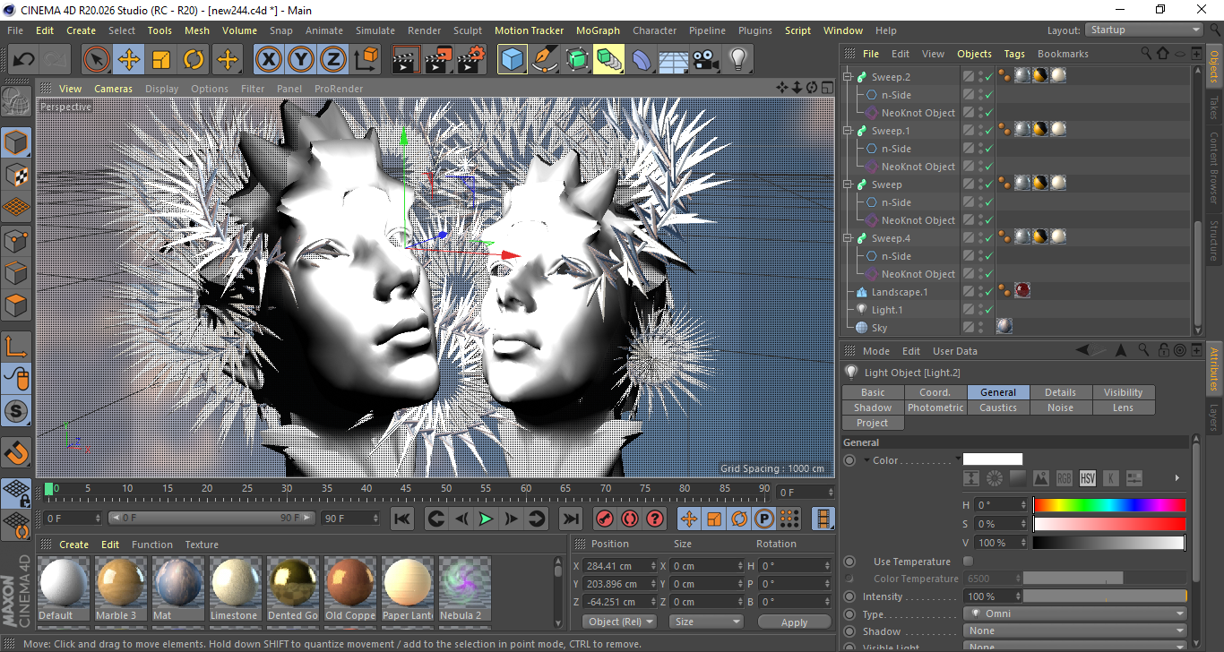The image size is (1224, 652).
Task: Render view with clapperboard icon
Action: point(407,60)
